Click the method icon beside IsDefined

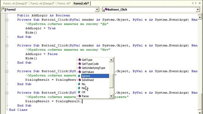click(x=79, y=80)
